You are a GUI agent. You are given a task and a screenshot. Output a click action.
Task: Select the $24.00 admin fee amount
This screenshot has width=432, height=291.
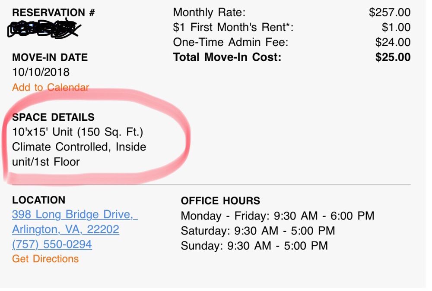[x=393, y=42]
